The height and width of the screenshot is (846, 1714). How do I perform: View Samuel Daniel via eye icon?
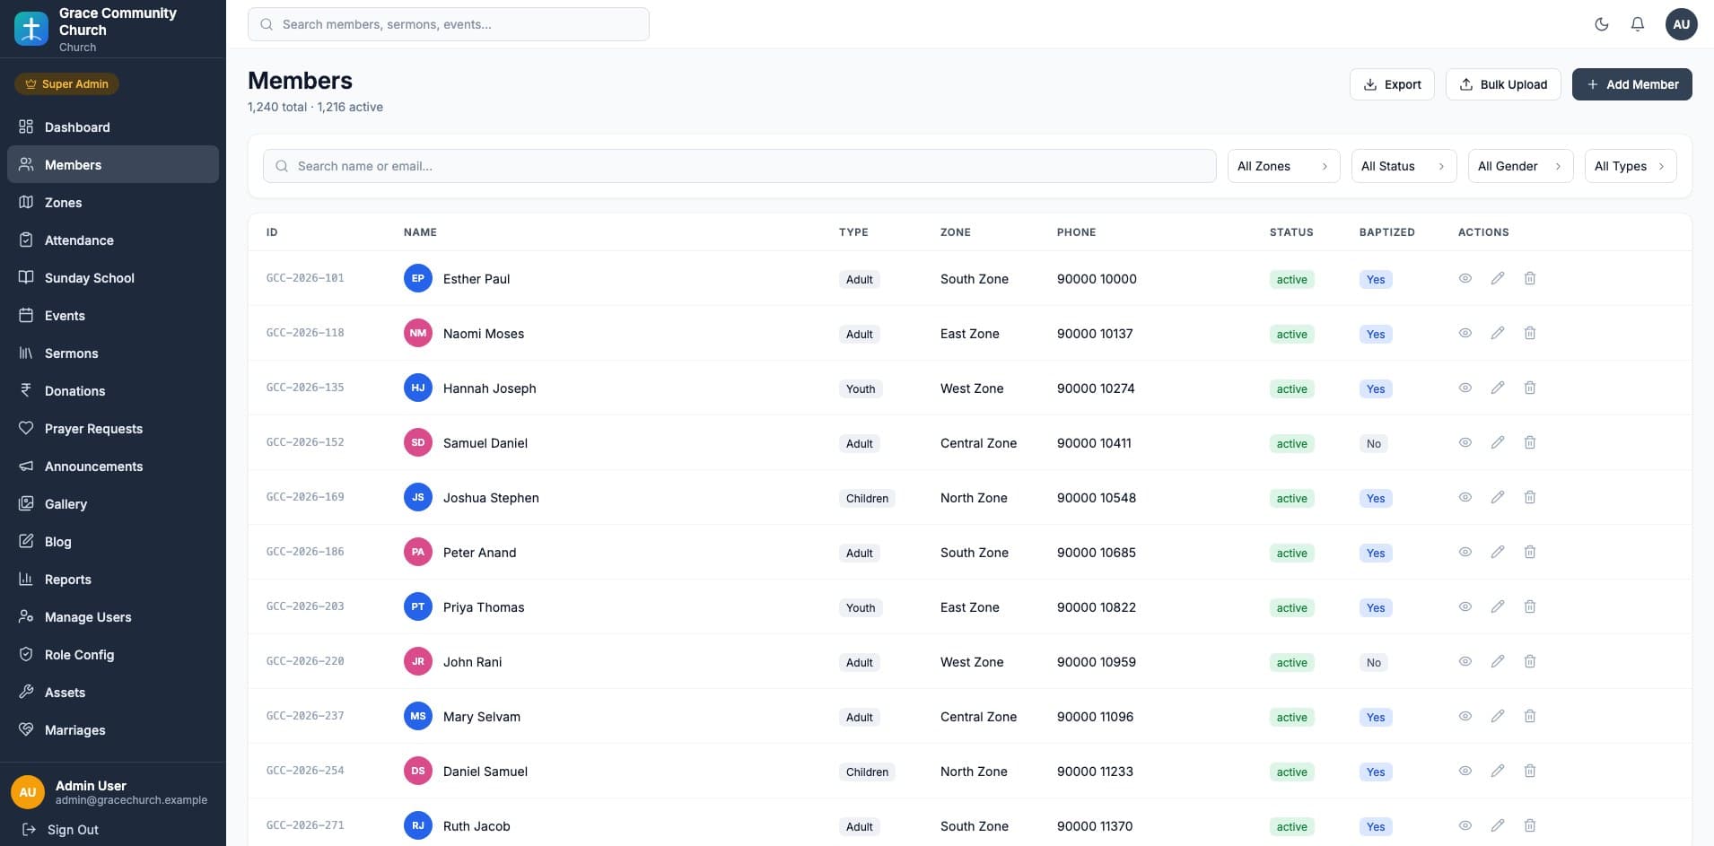coord(1465,442)
